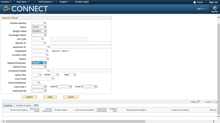Open the Favorites menu
Viewport: 220px width, 123px height.
click(x=6, y=2)
